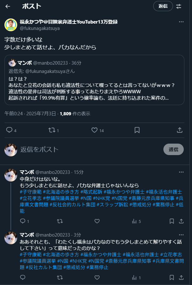
Task: Open more options on the 3分 reply
Action: [x=181, y=235]
